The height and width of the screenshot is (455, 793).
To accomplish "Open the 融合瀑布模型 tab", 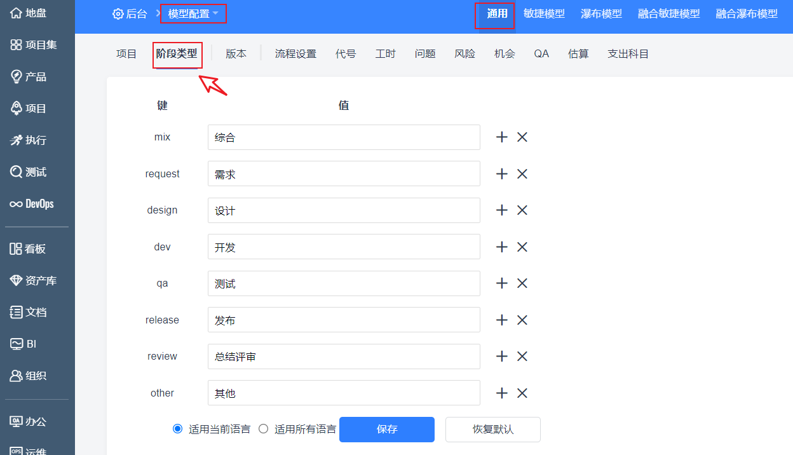I will 747,14.
